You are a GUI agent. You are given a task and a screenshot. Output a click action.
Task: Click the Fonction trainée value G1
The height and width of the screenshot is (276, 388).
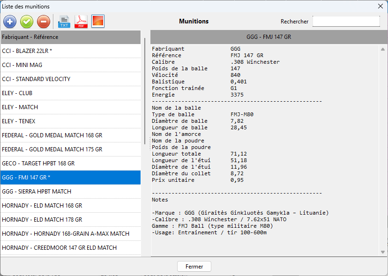(233, 88)
